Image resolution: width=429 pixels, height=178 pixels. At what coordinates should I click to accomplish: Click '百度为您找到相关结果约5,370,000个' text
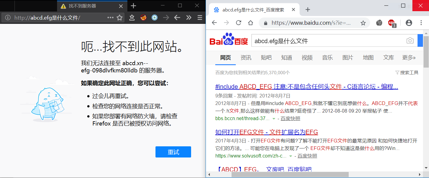(x=253, y=73)
